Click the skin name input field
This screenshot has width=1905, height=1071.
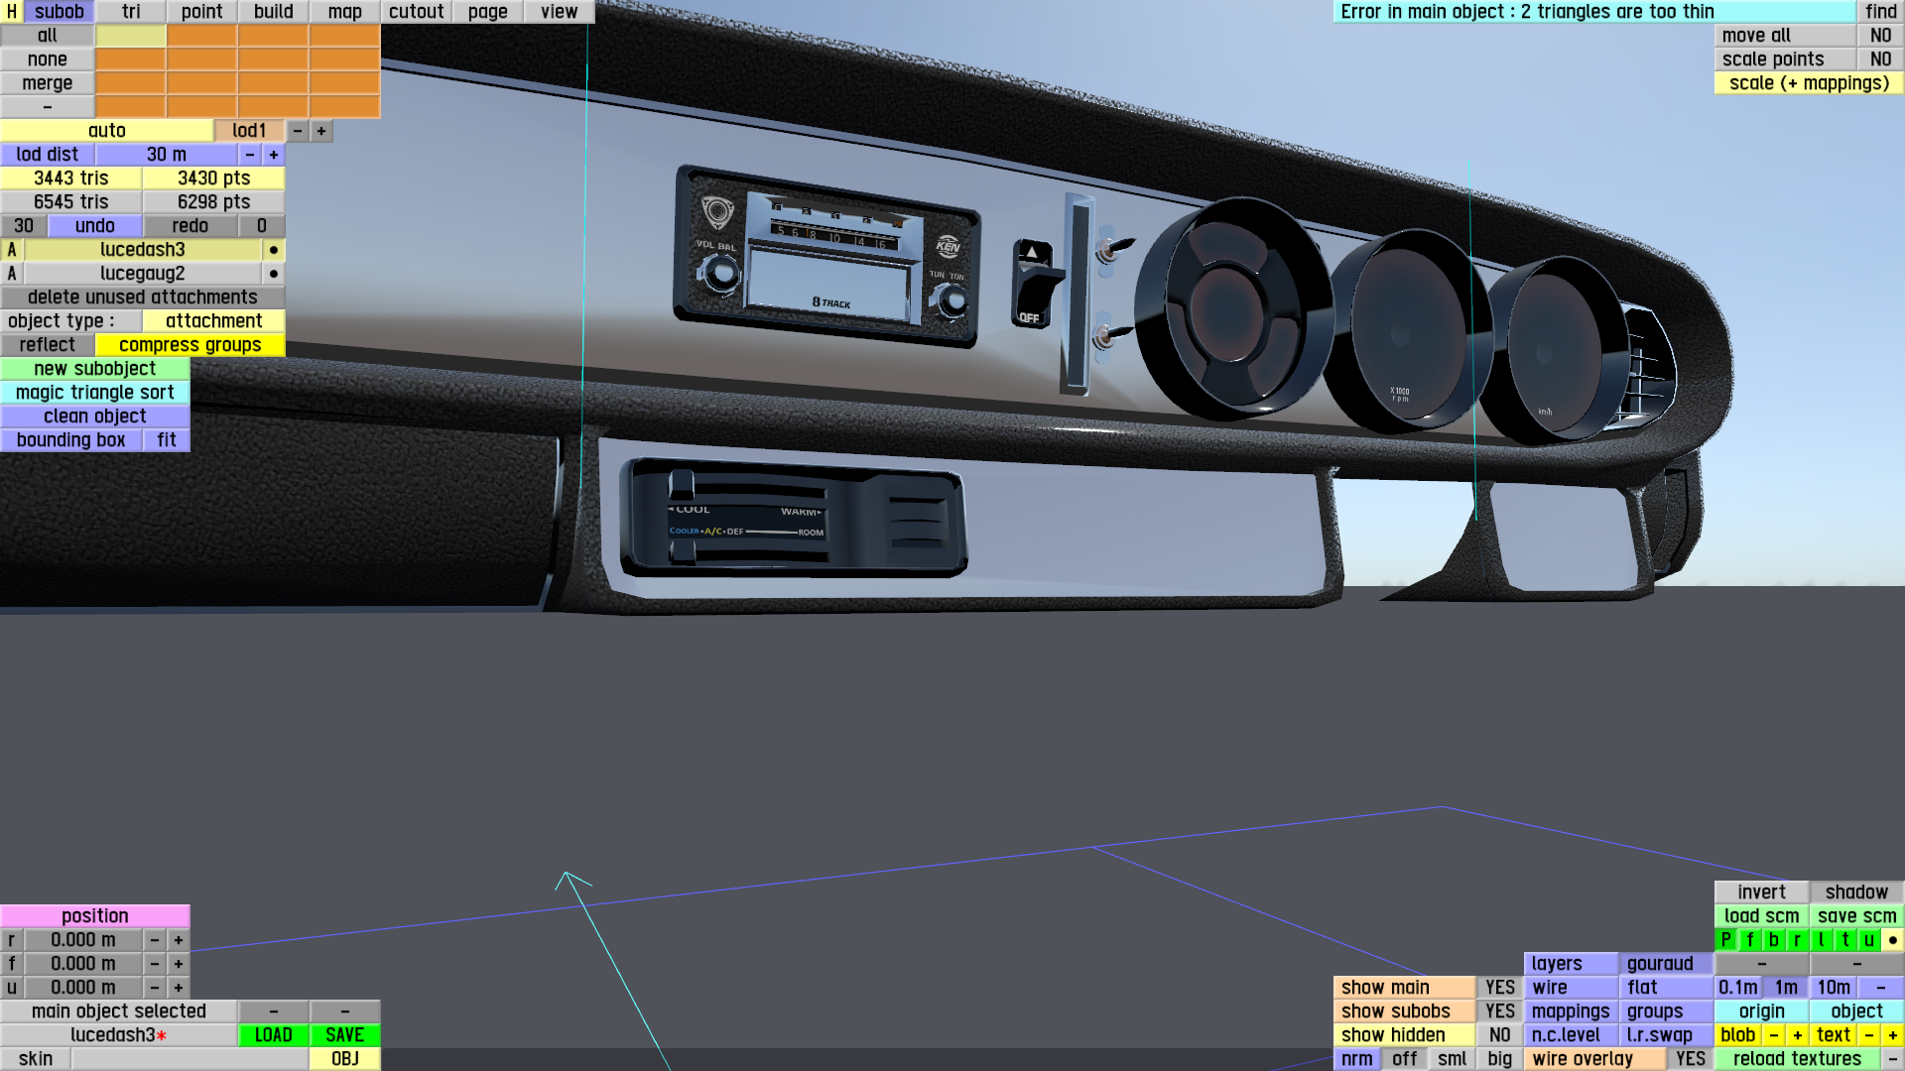pyautogui.click(x=189, y=1058)
